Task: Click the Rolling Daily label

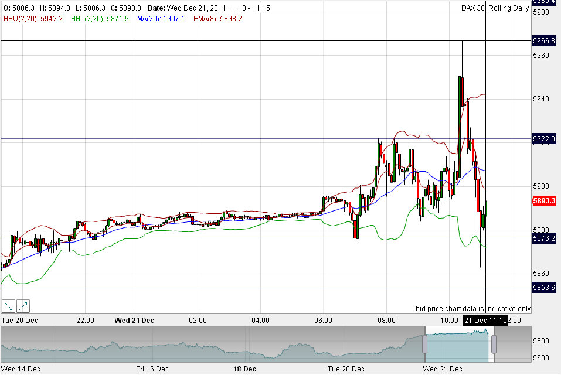Action: point(508,8)
